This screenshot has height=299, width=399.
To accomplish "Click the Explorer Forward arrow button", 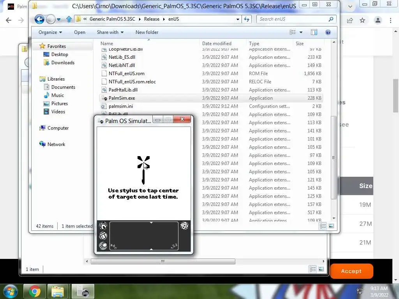I will coord(51,19).
